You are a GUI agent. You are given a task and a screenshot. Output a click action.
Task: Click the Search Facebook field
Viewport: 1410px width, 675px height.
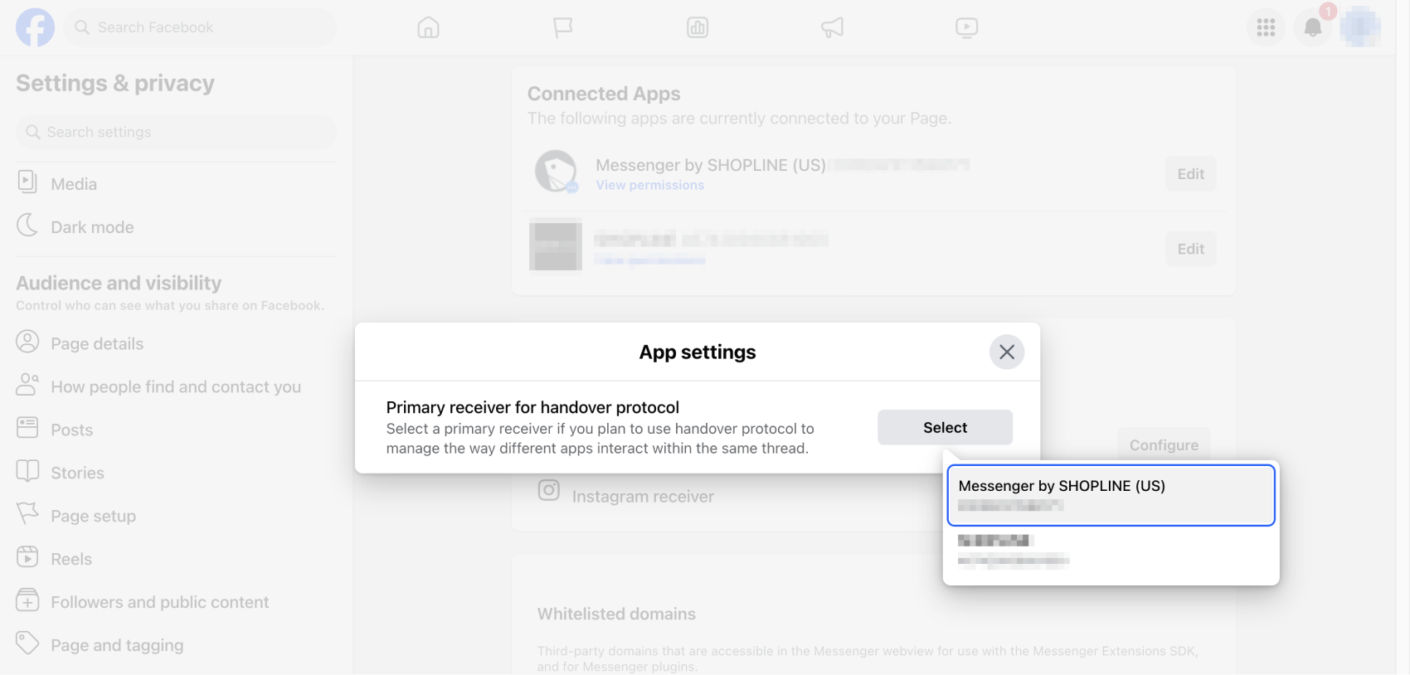coord(199,27)
